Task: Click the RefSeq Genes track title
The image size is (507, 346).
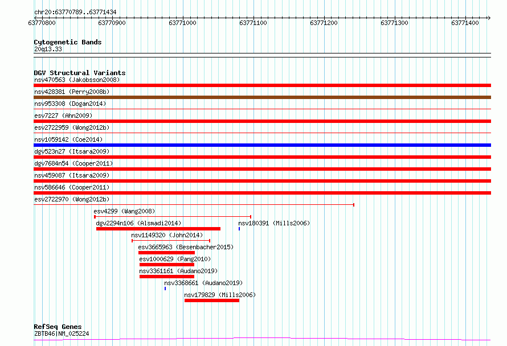Action: click(x=58, y=327)
